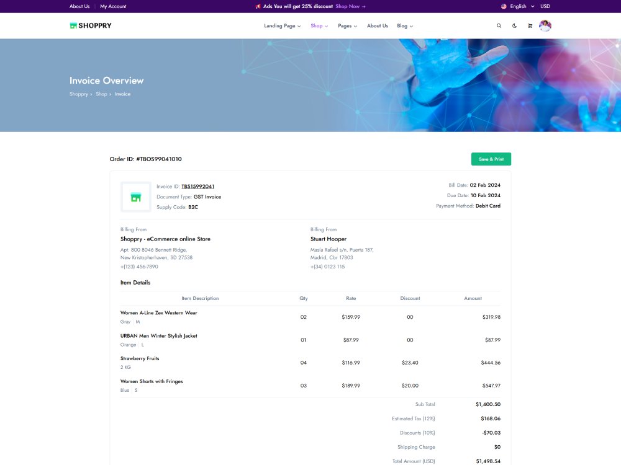This screenshot has width=621, height=465.
Task: Expand the Landing Page dropdown
Action: (x=280, y=26)
